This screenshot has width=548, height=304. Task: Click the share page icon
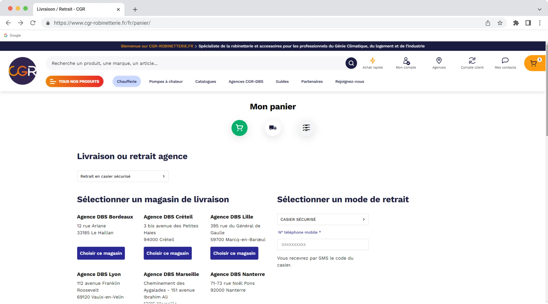[488, 23]
